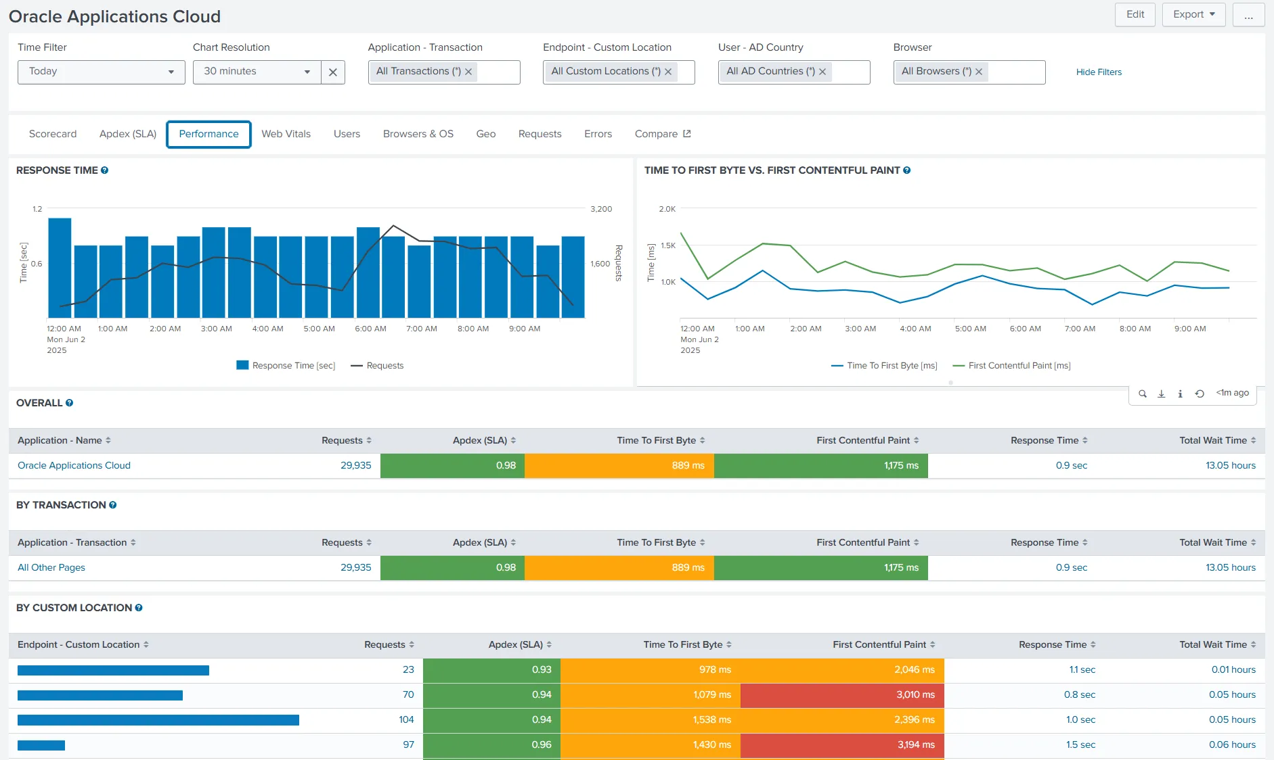Sort Overall table by Requests column
This screenshot has height=760, width=1274.
(x=347, y=440)
